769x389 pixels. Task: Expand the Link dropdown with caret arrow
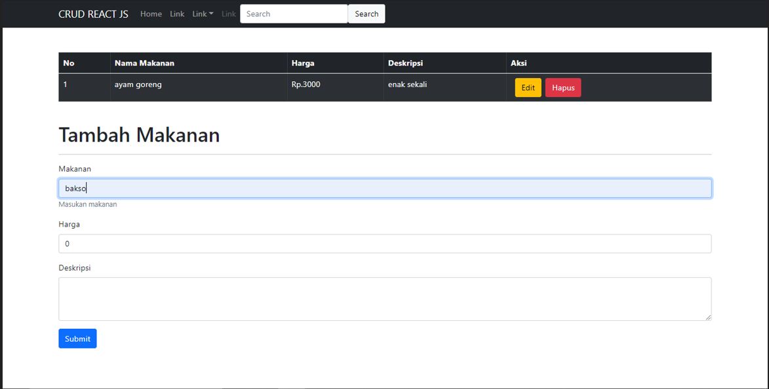coord(203,14)
